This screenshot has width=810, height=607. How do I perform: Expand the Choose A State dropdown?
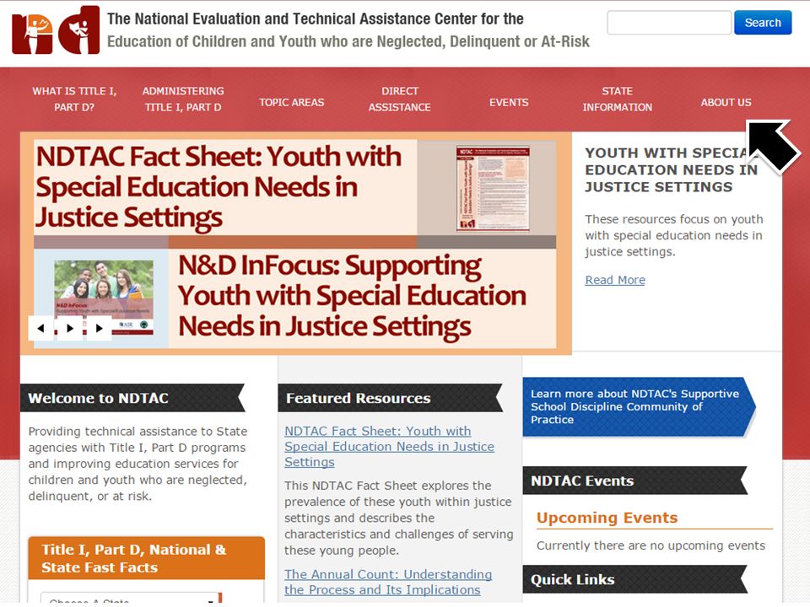point(130,599)
